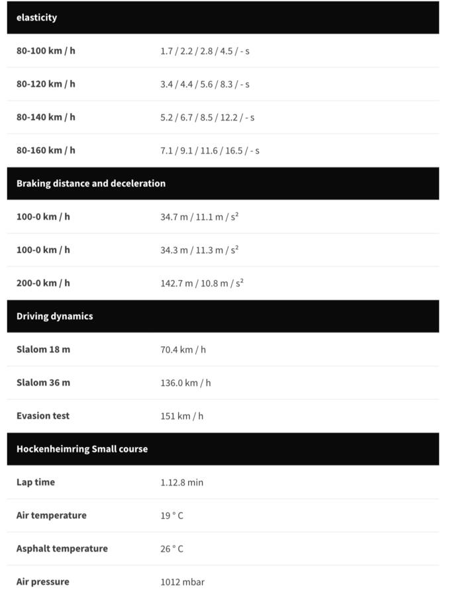
Task: Select the Slalom 18 m row label
Action: [x=43, y=349]
